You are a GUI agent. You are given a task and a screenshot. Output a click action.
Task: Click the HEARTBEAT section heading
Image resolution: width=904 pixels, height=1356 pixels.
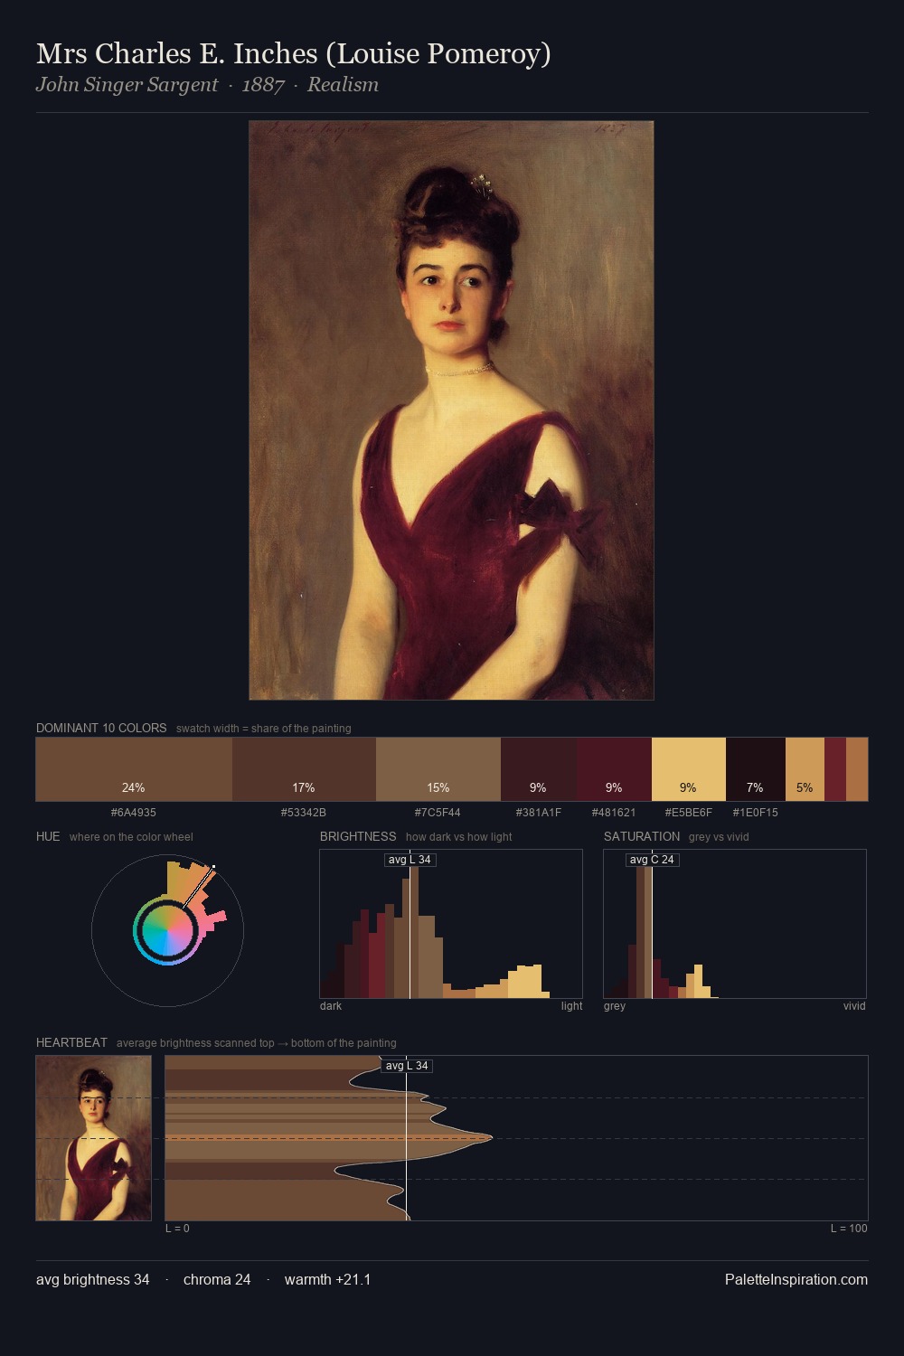71,1042
